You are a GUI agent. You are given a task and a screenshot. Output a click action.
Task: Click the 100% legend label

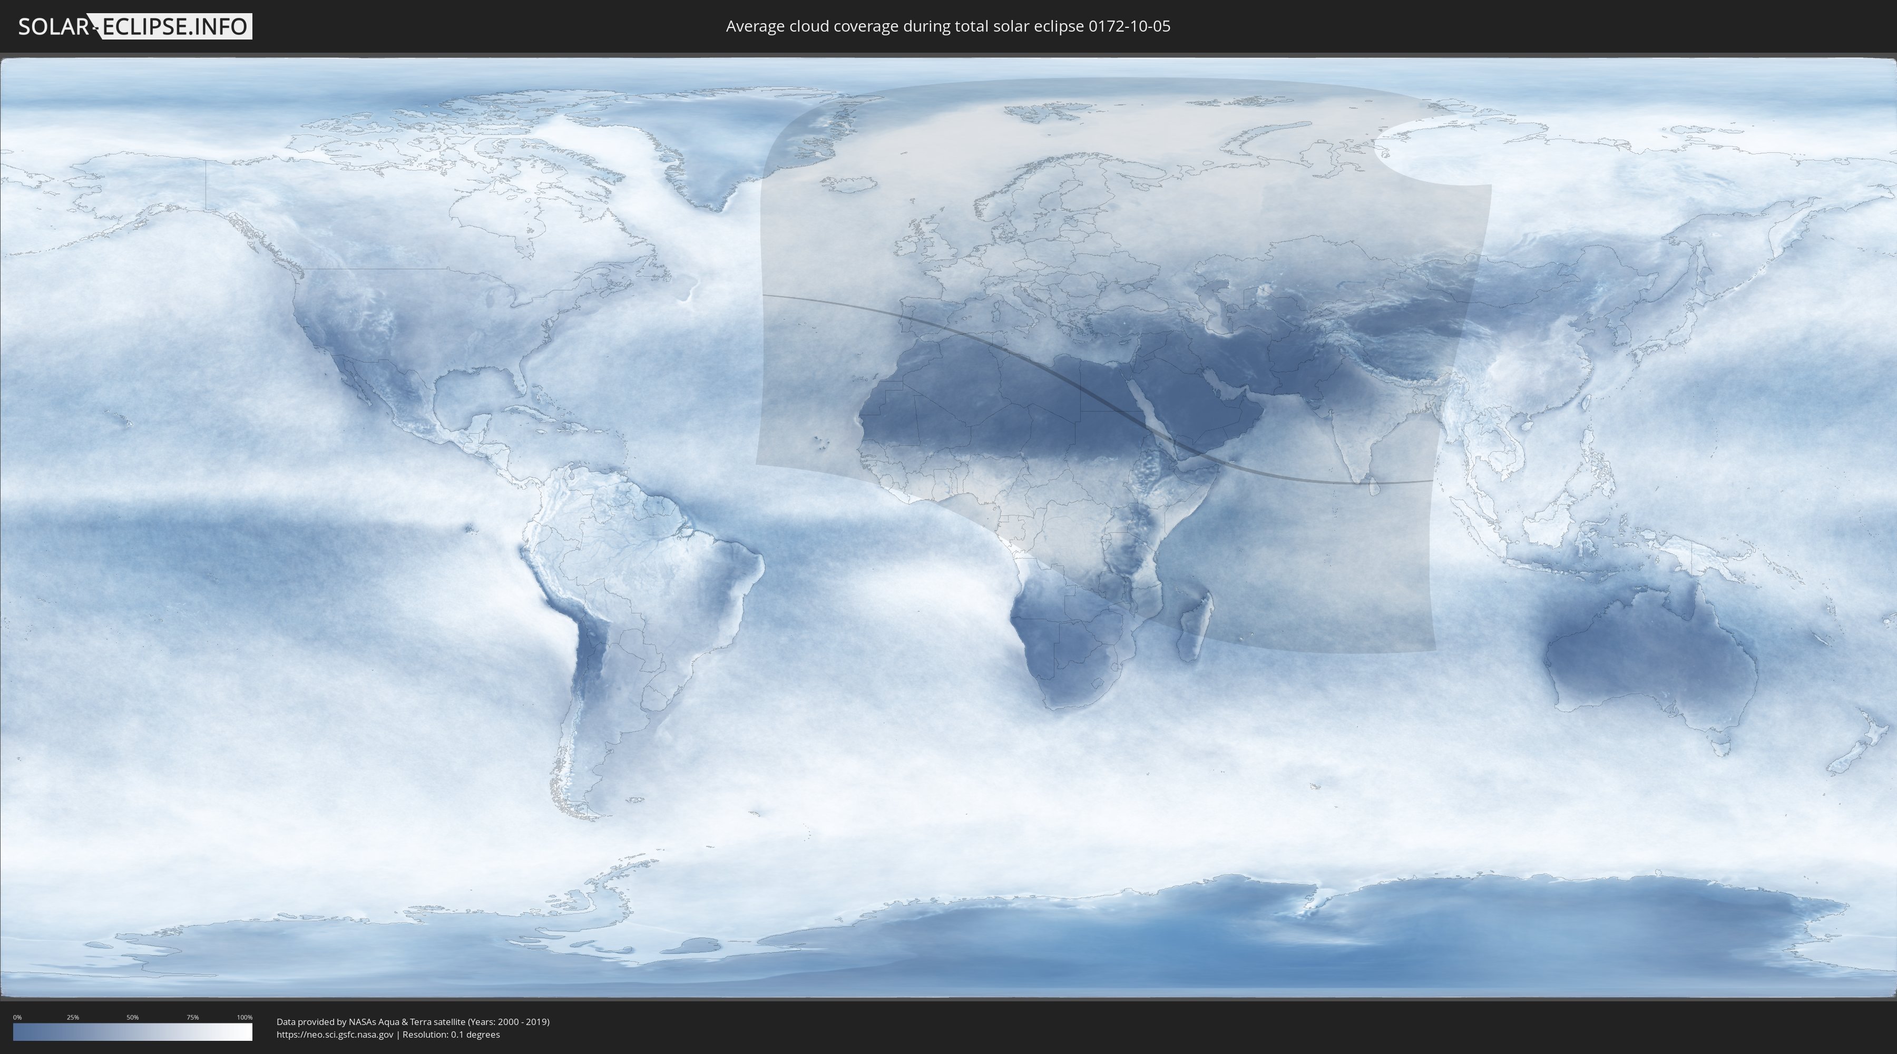pos(245,1017)
